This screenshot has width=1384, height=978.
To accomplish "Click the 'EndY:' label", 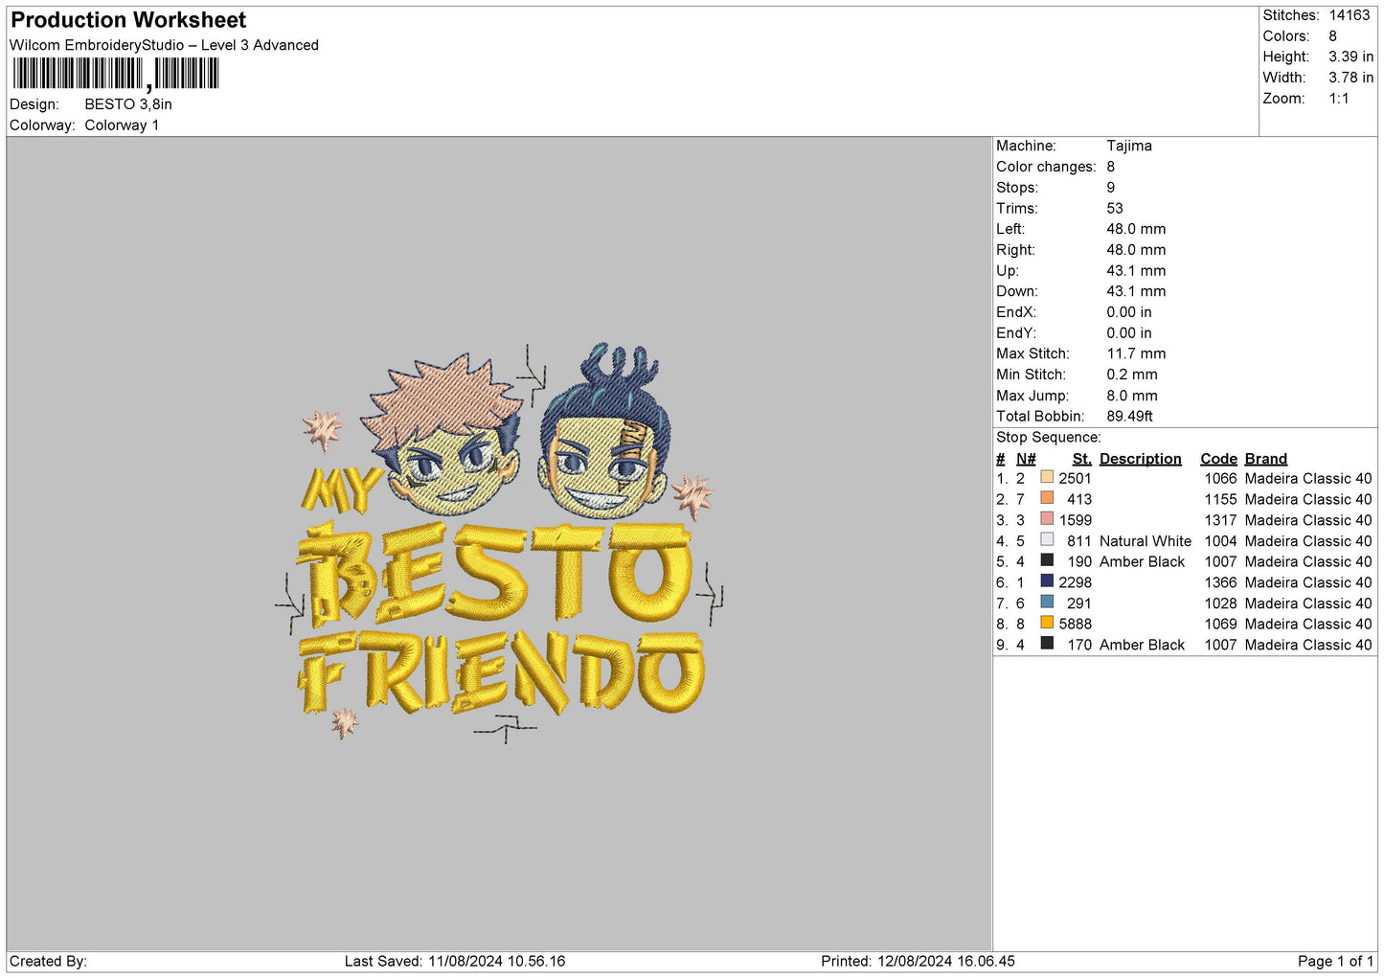I will pos(1015,333).
